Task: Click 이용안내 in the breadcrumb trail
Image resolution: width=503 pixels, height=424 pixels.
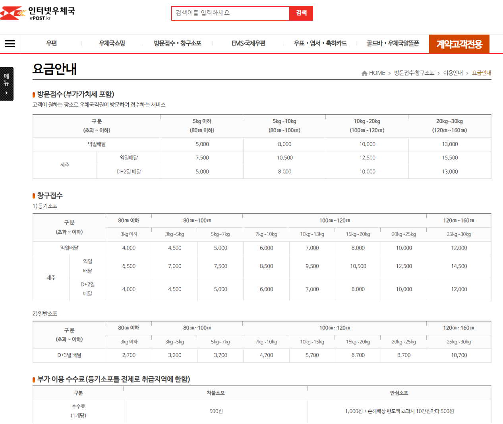Action: (x=453, y=73)
